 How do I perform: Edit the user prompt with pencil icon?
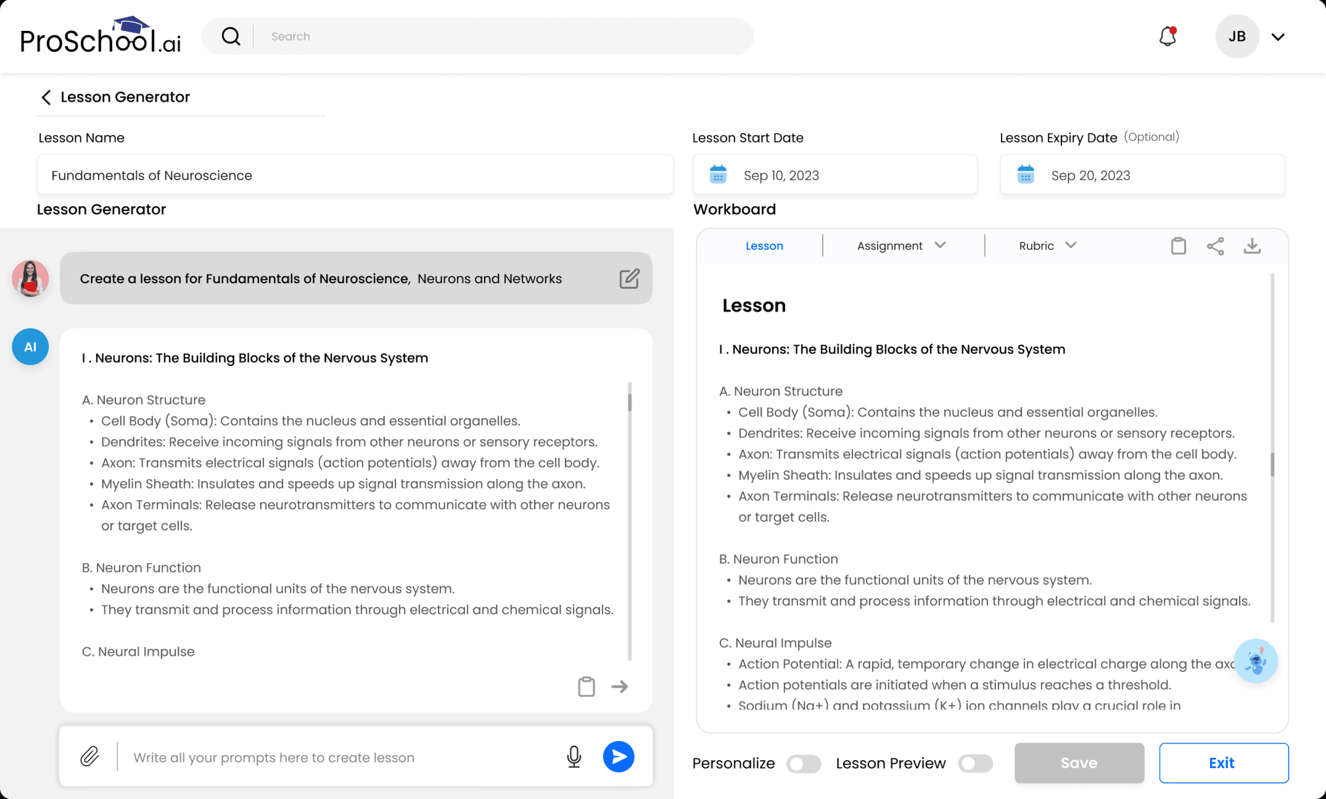(629, 279)
